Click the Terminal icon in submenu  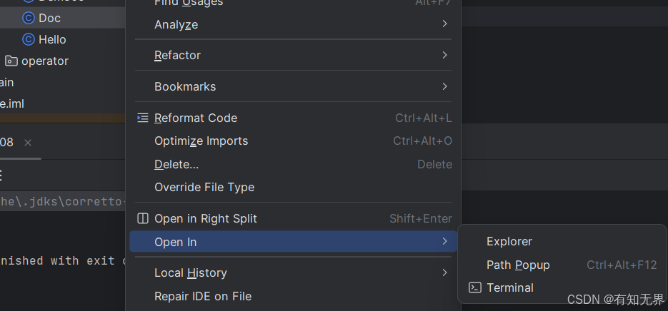point(474,287)
